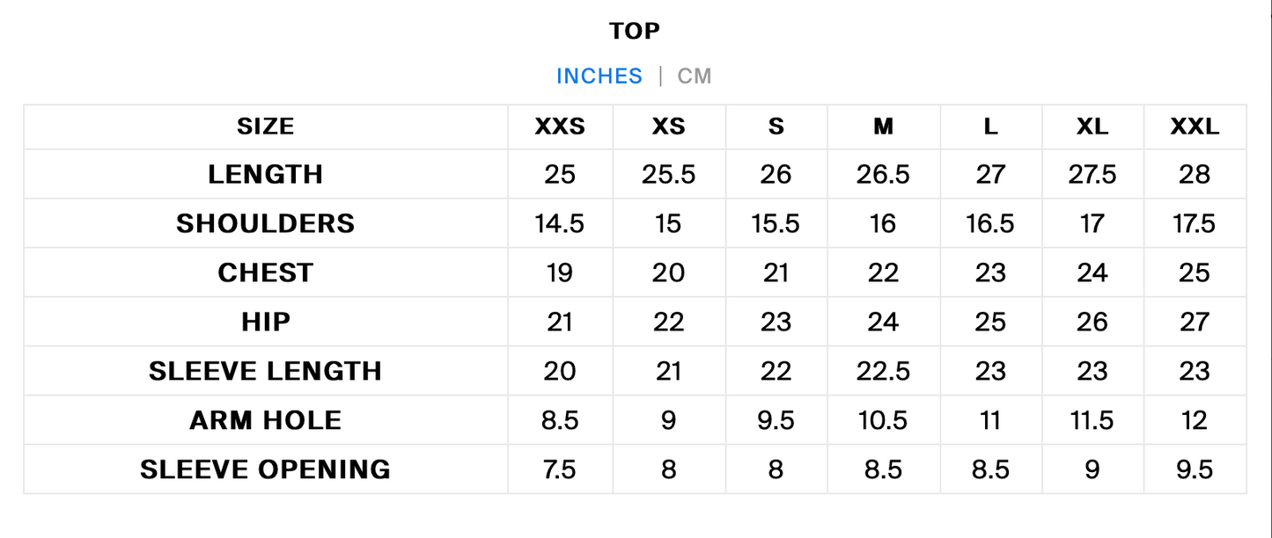This screenshot has height=538, width=1272.
Task: Select the SLEEVE OPENING row label
Action: pyautogui.click(x=266, y=470)
